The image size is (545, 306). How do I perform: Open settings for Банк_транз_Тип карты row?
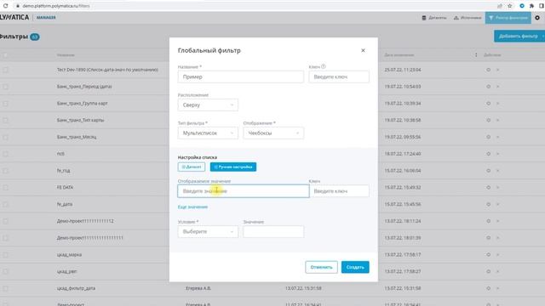(488, 120)
